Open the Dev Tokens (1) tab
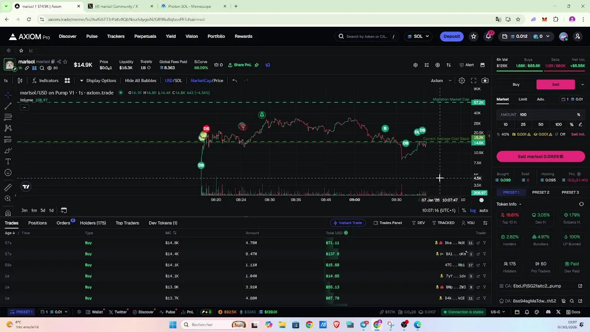 (x=163, y=223)
